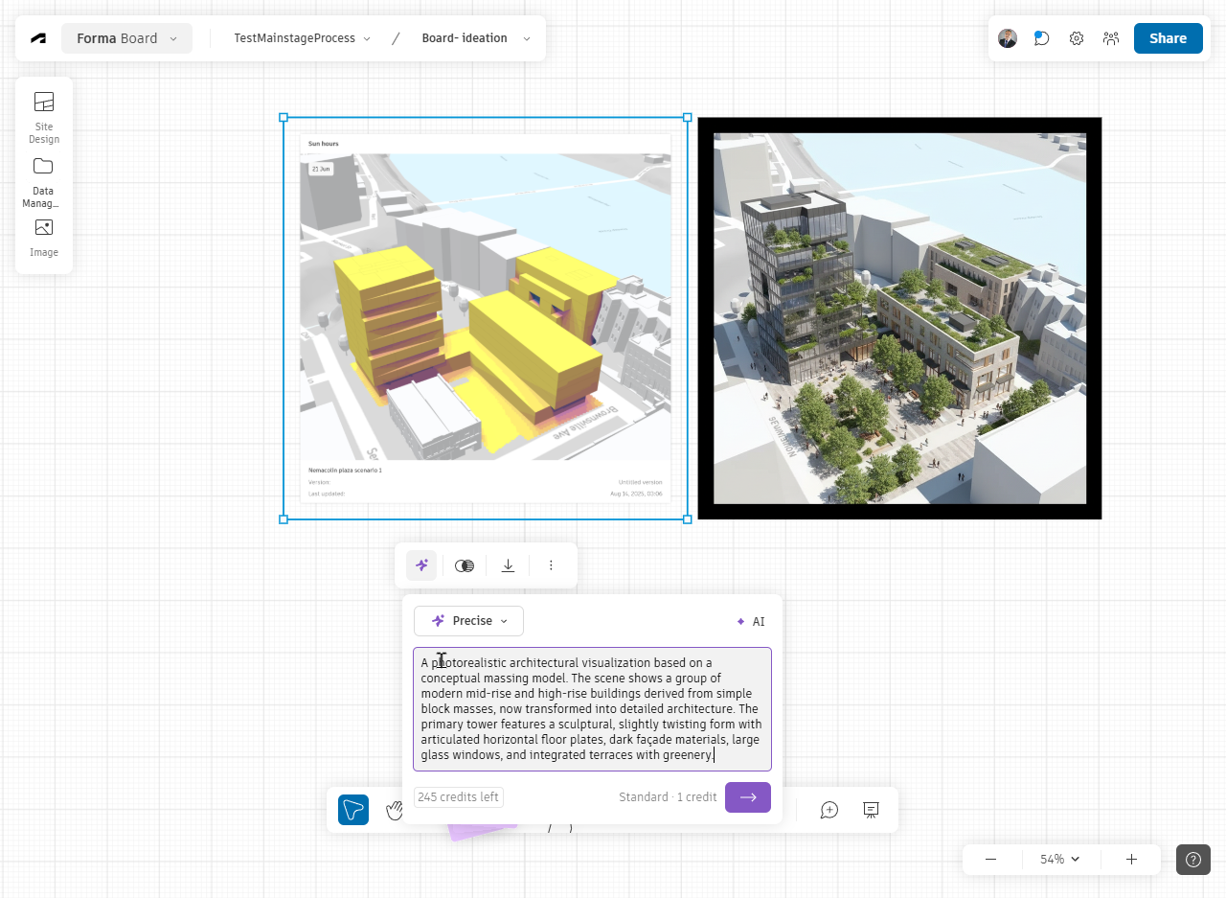Open collaborators people icon
Image resolution: width=1226 pixels, height=898 pixels.
1111,38
